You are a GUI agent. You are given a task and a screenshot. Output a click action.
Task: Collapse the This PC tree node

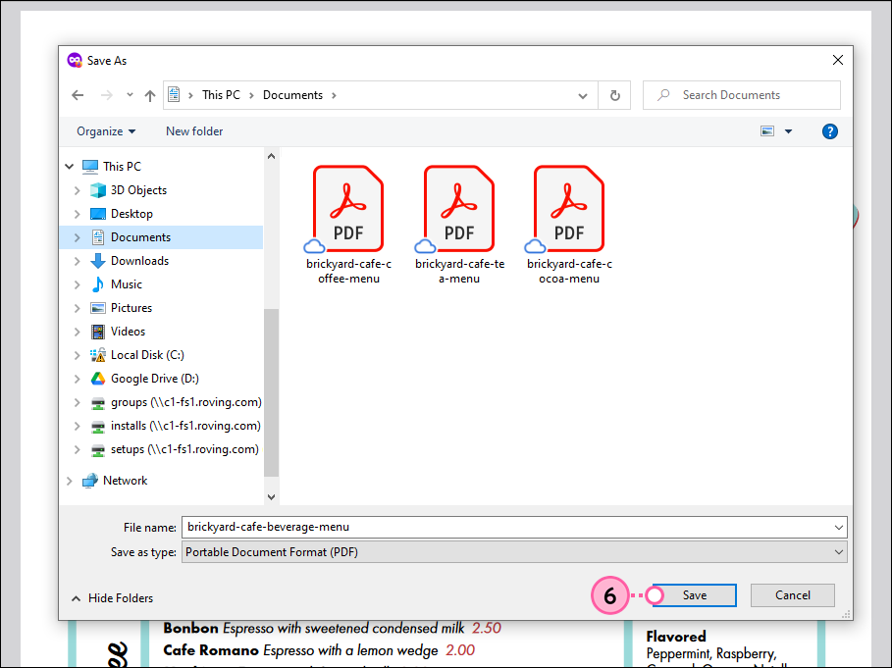pyautogui.click(x=70, y=167)
